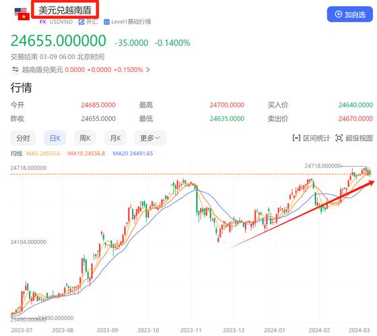
Task: Click the USDVND ticker symbol
Action: (61, 22)
